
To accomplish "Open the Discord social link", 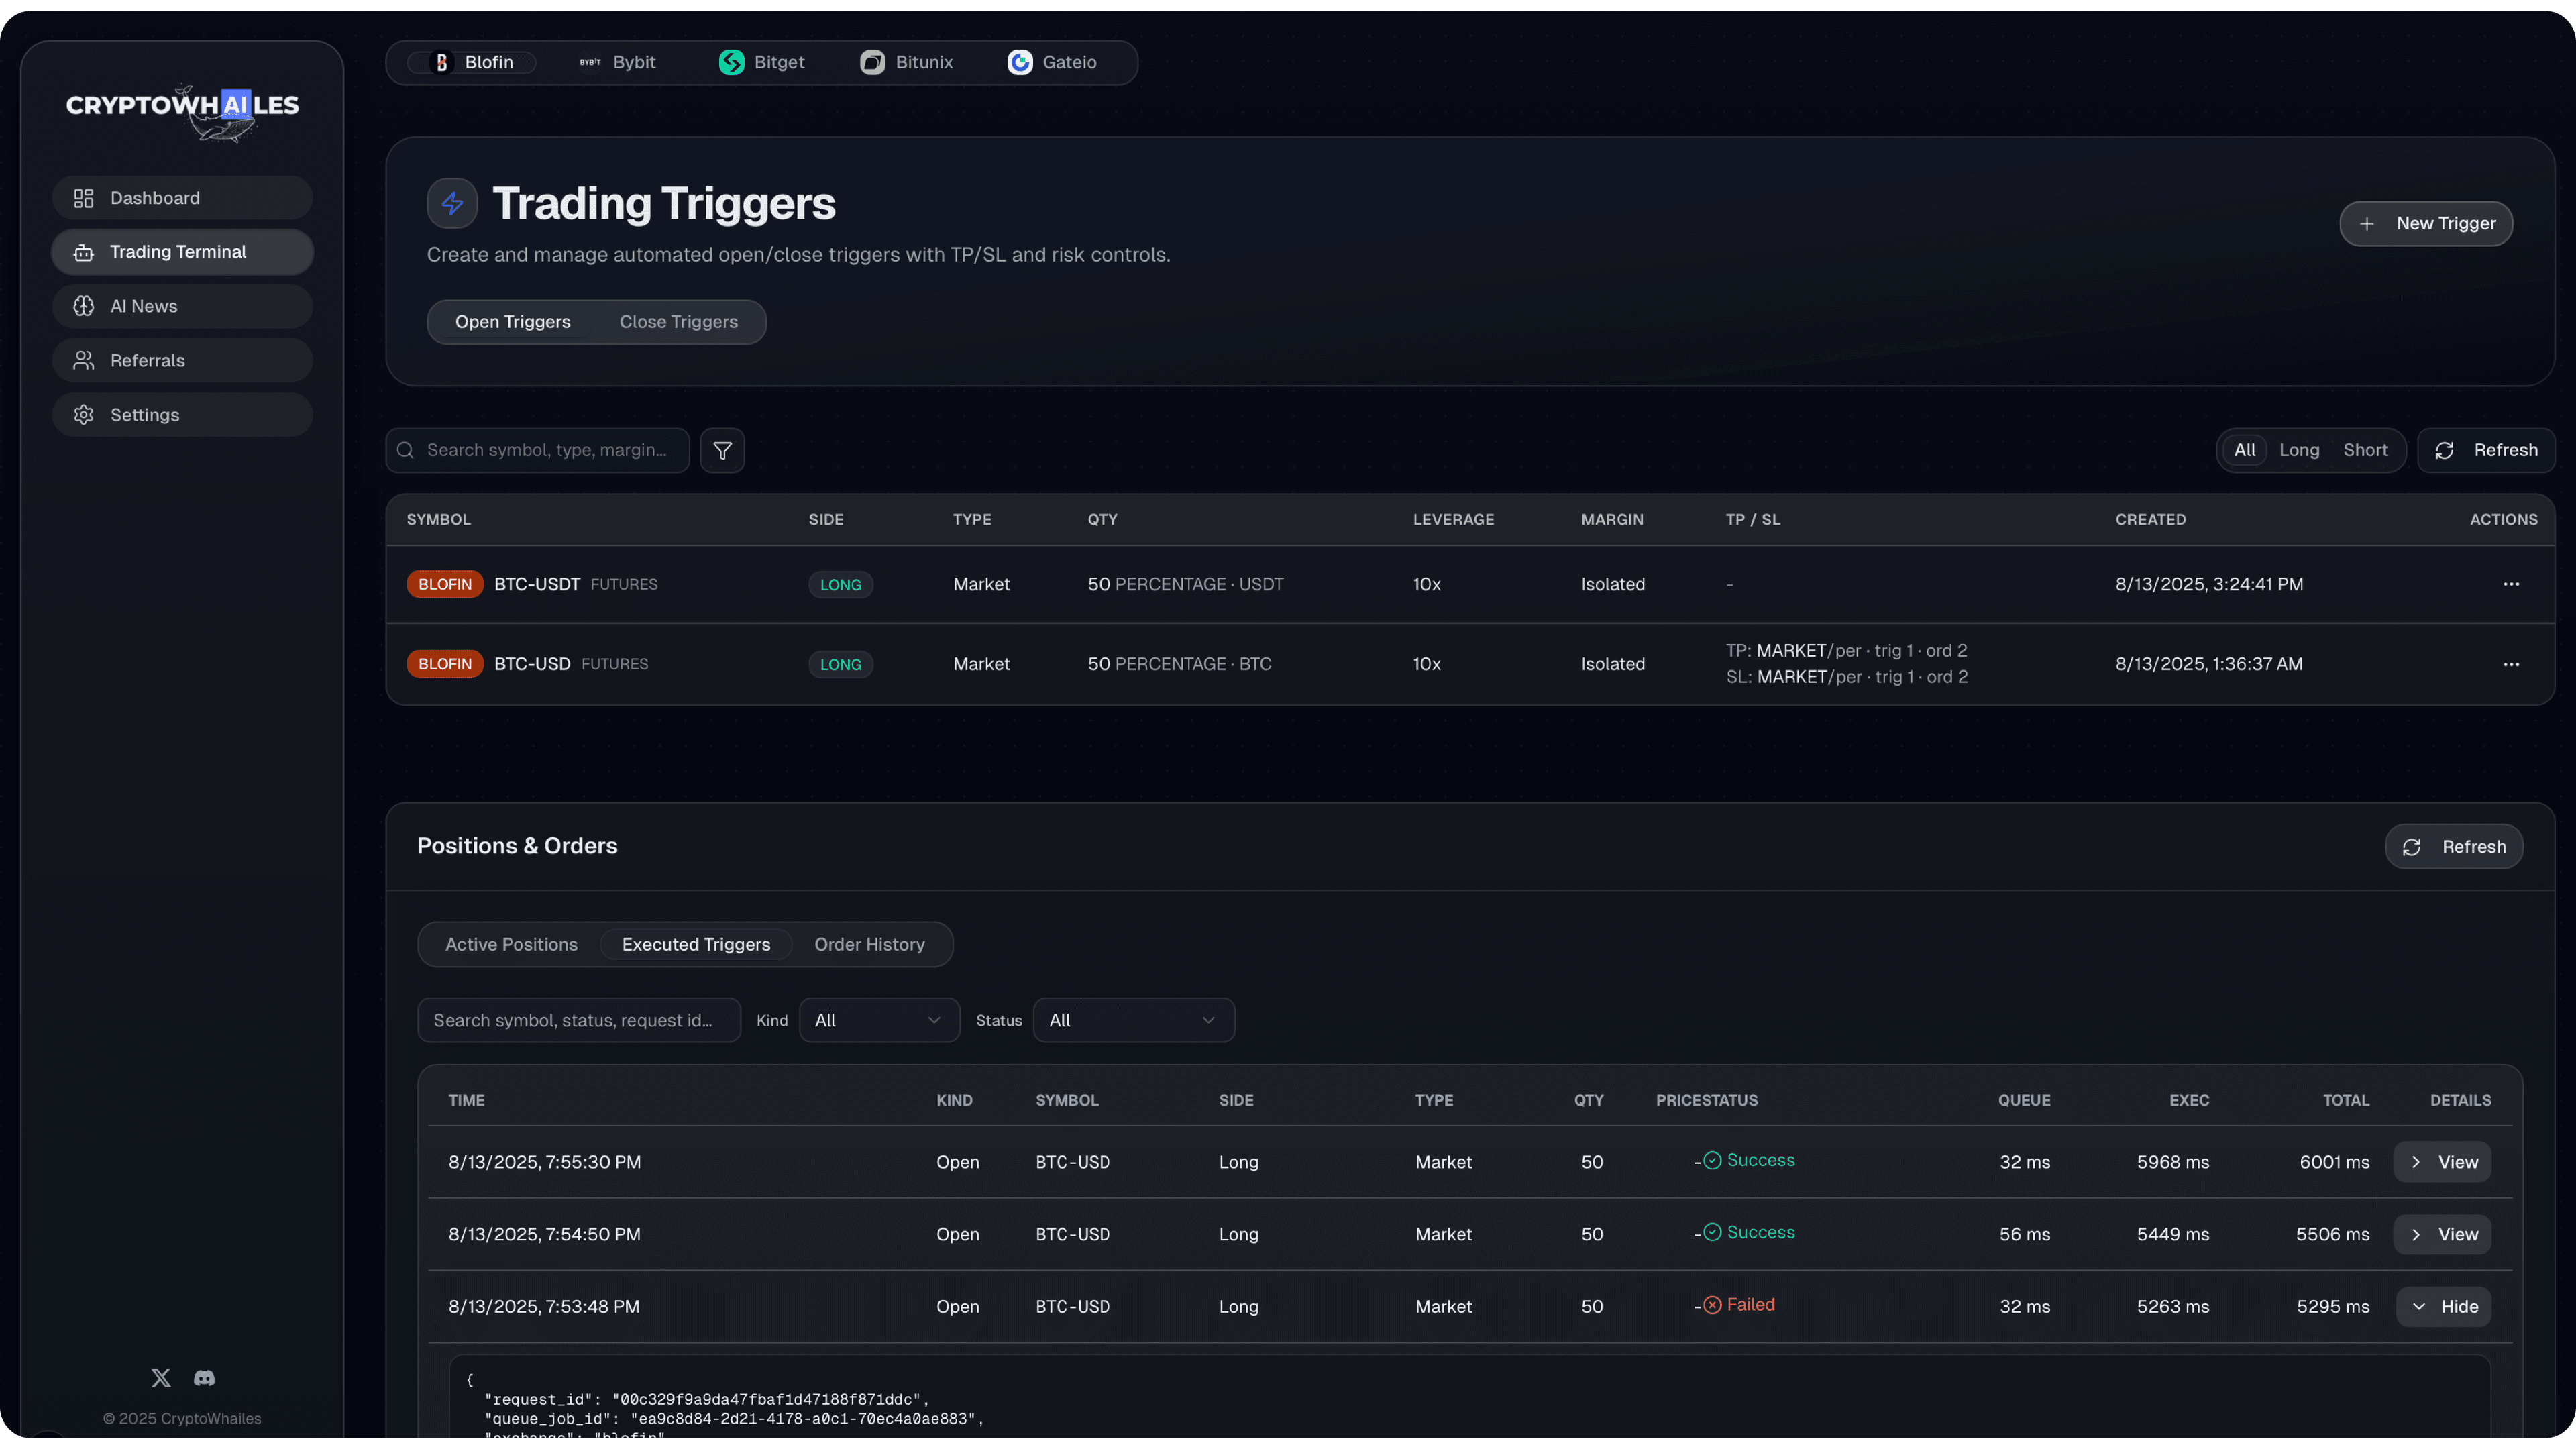I will coord(204,1378).
